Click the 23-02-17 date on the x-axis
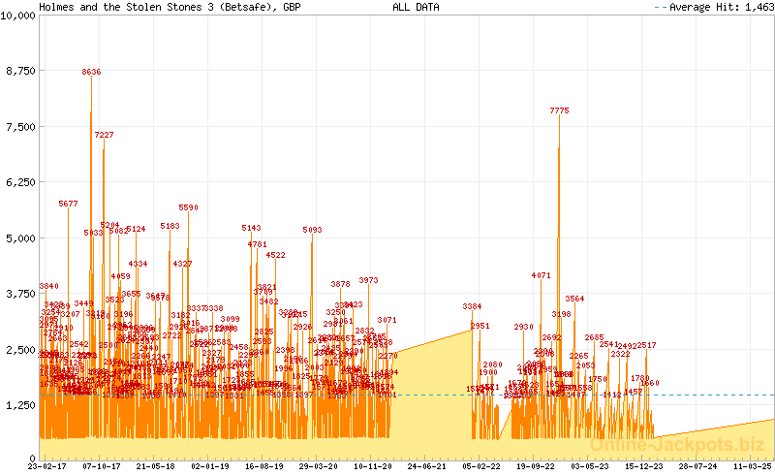775x475 pixels. point(45,466)
